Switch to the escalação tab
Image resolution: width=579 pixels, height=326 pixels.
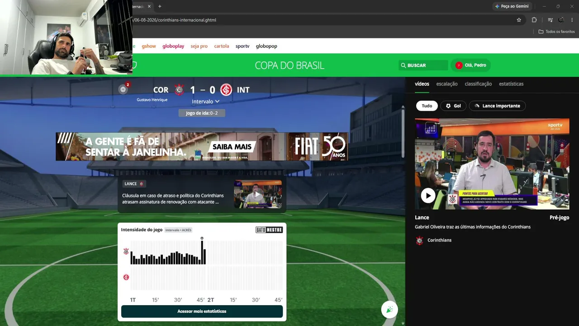(447, 84)
